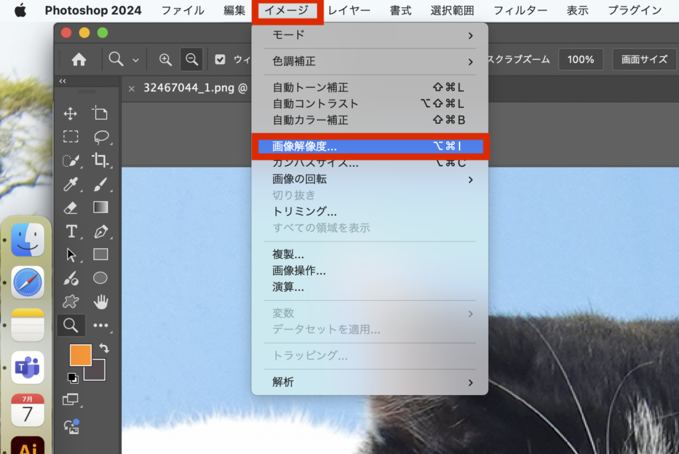Select the Eraser tool
Image resolution: width=679 pixels, height=454 pixels.
(x=70, y=208)
